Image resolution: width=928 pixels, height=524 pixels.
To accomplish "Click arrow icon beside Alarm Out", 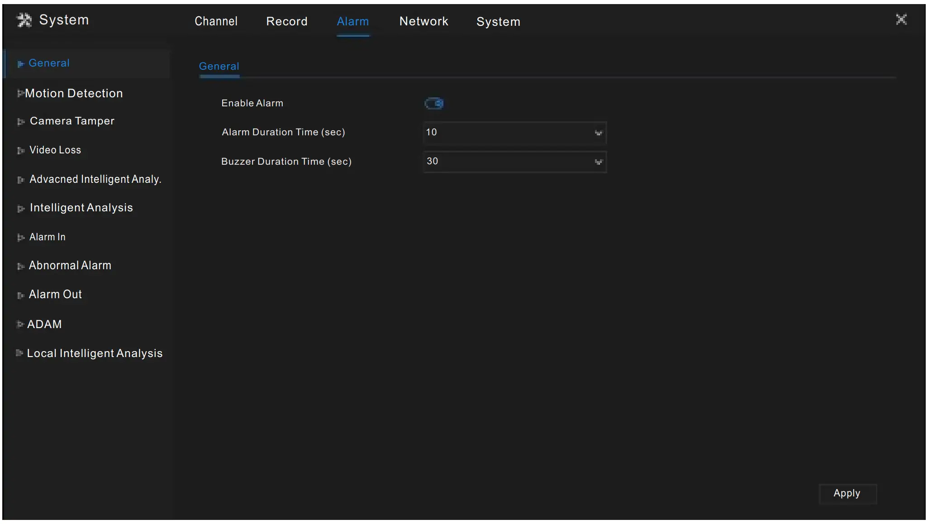I will [x=20, y=295].
